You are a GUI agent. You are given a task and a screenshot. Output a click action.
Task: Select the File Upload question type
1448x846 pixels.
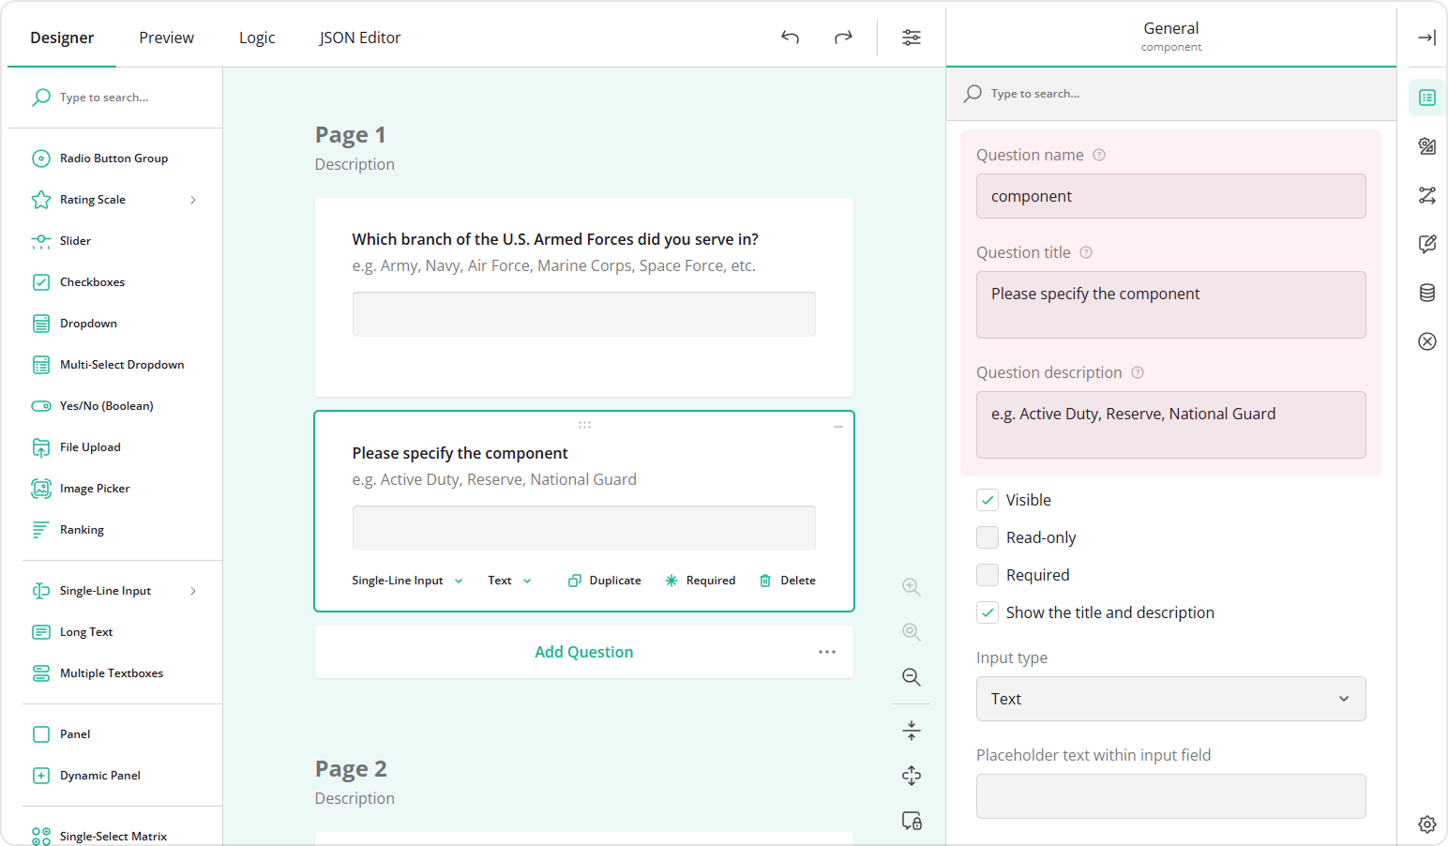(x=88, y=446)
